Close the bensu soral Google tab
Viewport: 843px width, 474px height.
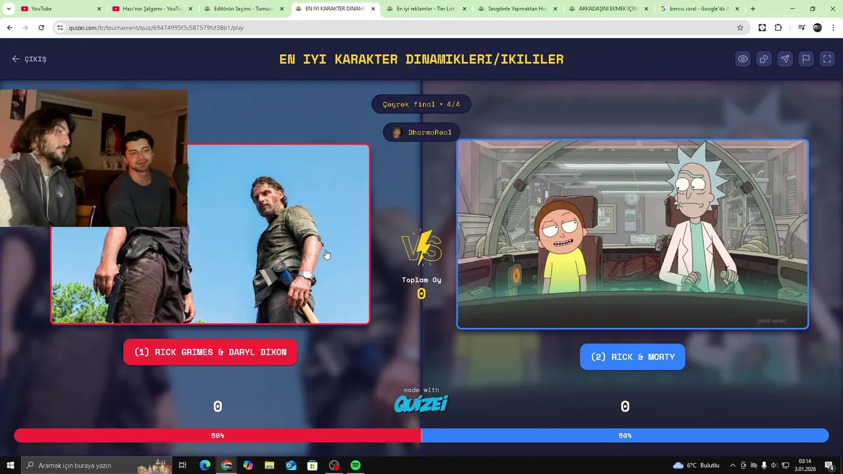pyautogui.click(x=739, y=9)
